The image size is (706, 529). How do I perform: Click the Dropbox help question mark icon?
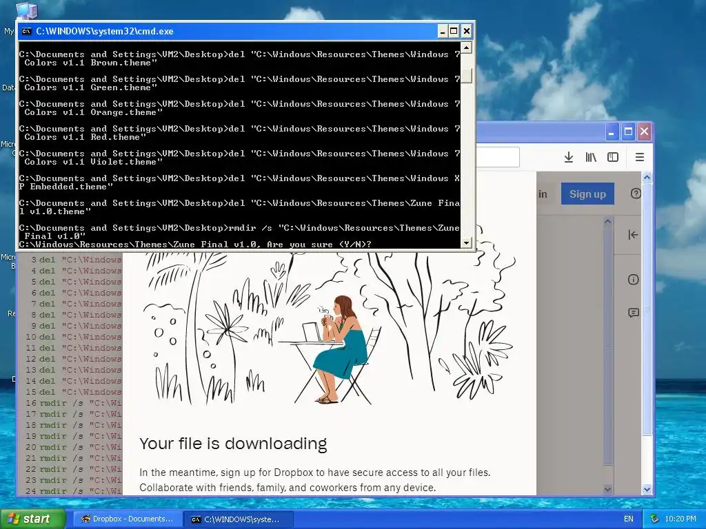tap(635, 194)
